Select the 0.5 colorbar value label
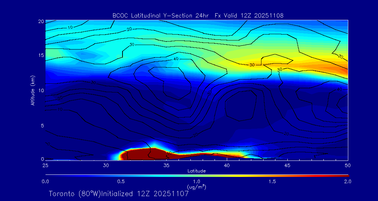The image size is (378, 201). [x=121, y=181]
